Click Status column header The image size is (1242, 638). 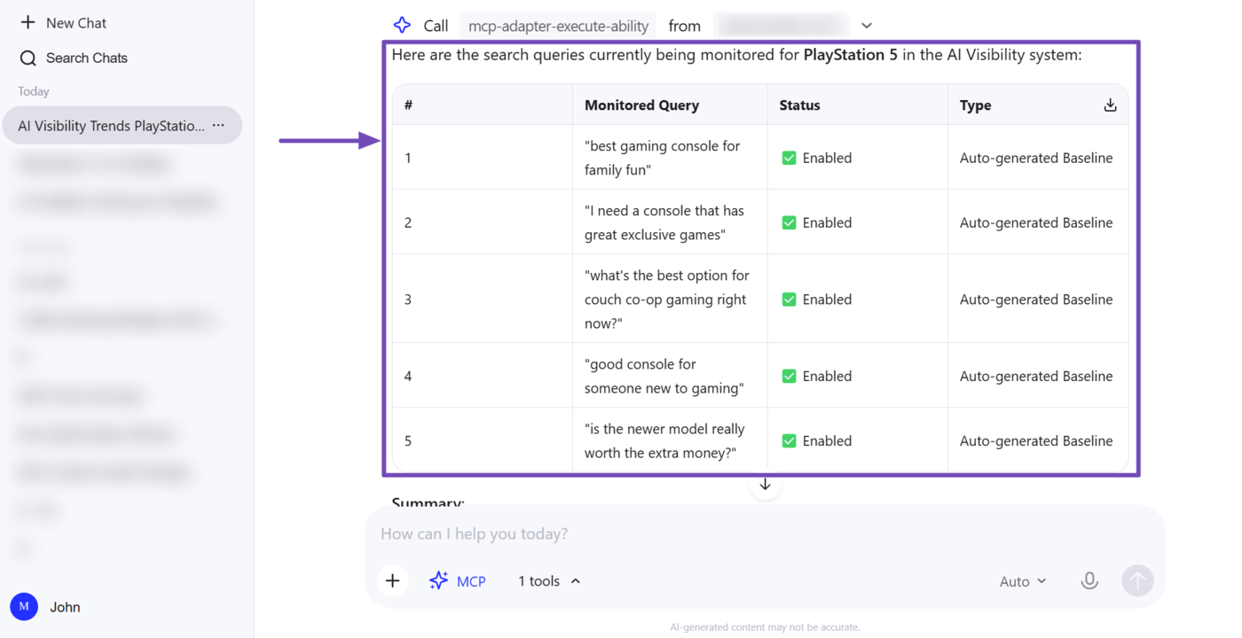[x=799, y=105]
